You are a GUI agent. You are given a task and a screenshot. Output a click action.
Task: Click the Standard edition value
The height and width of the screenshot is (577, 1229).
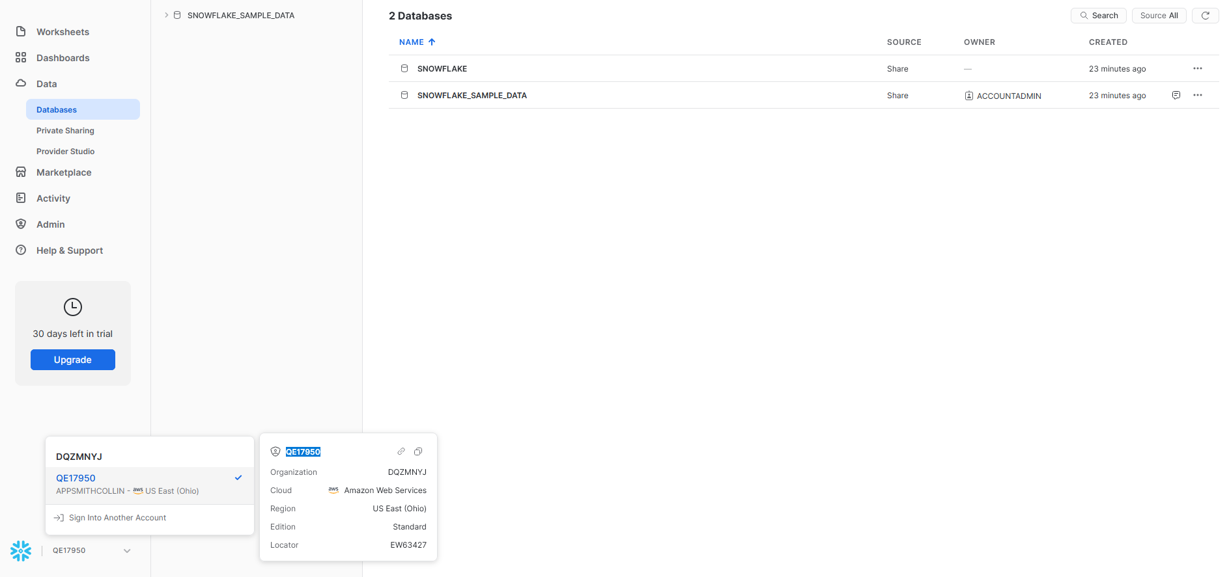[410, 527]
